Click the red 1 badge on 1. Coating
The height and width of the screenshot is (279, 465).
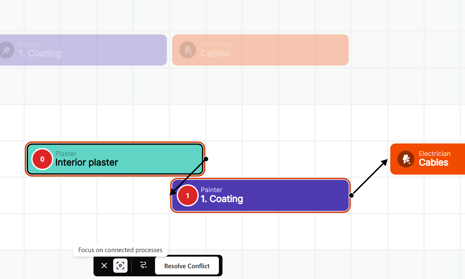188,196
